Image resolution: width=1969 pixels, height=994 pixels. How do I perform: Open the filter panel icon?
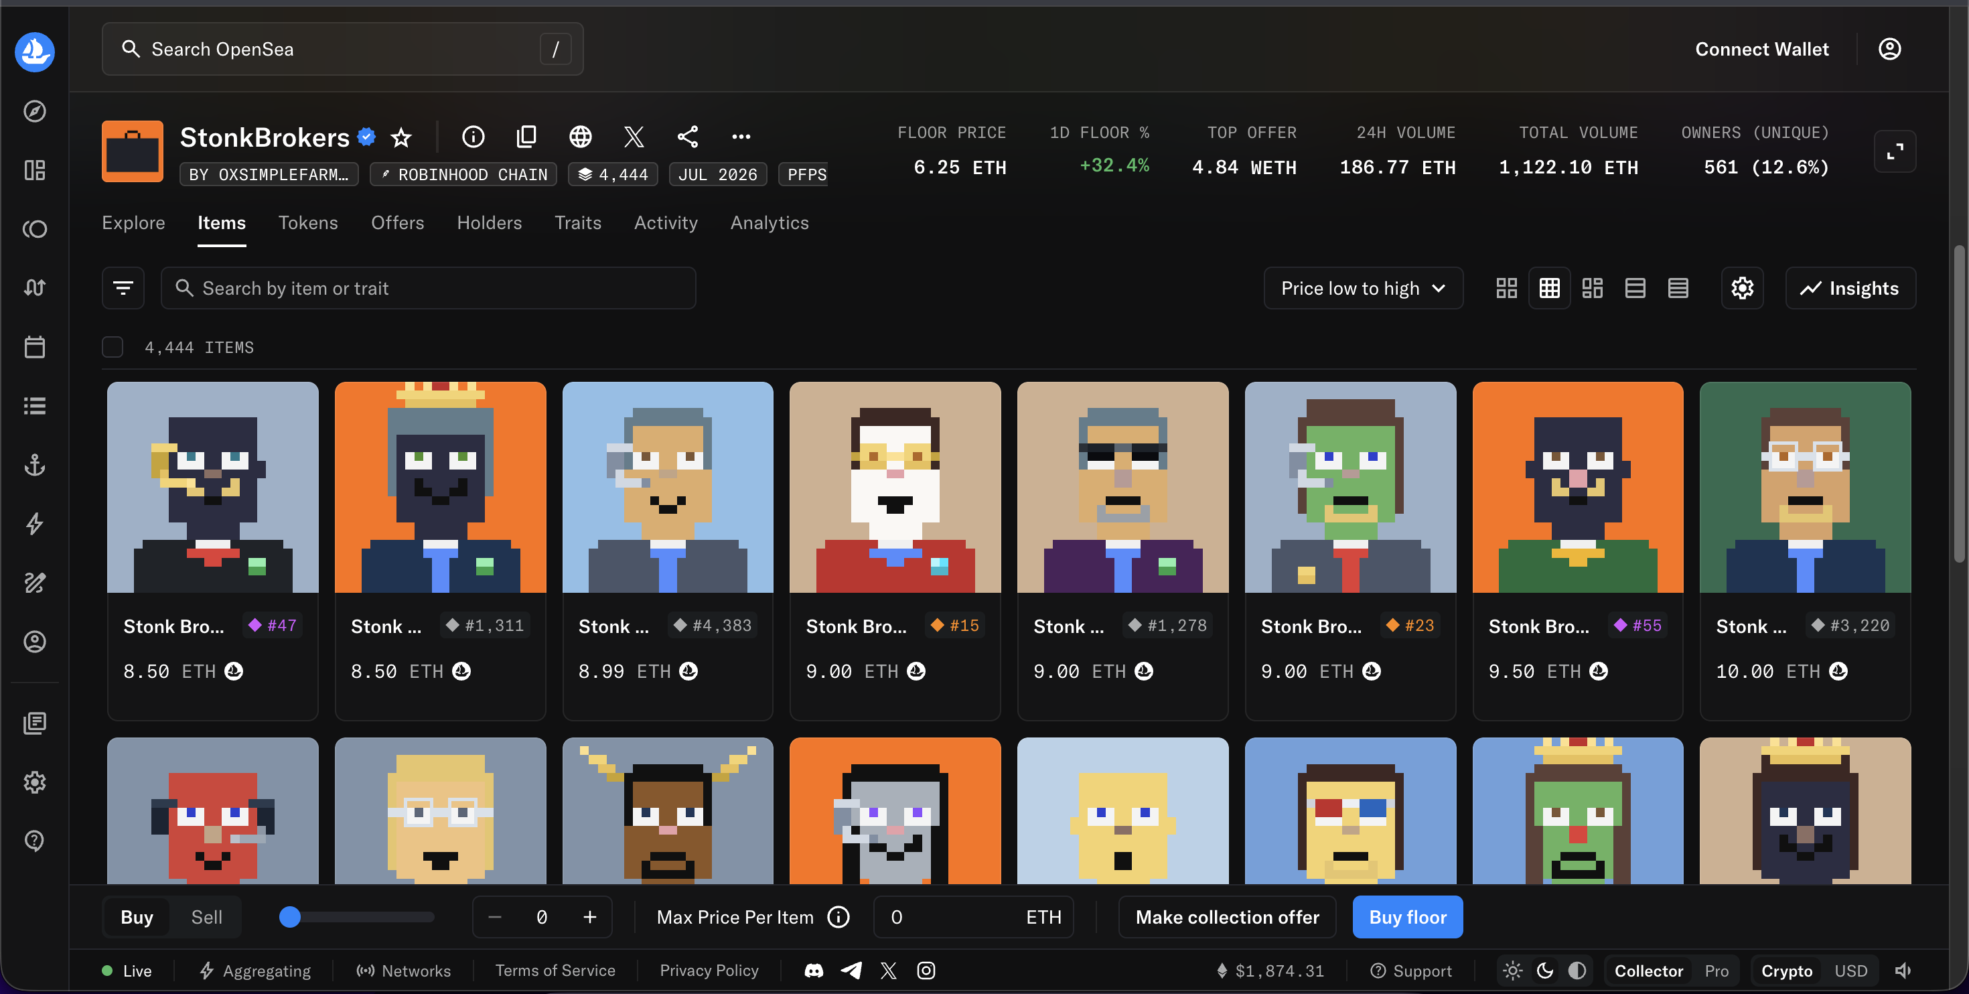click(123, 288)
